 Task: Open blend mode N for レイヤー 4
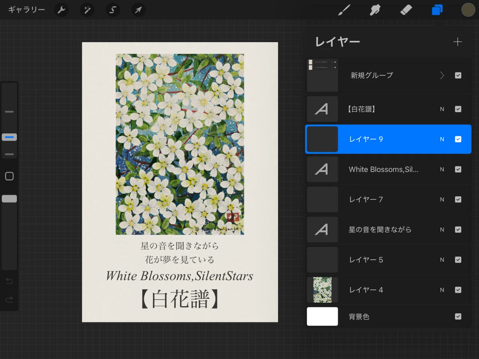coord(442,290)
